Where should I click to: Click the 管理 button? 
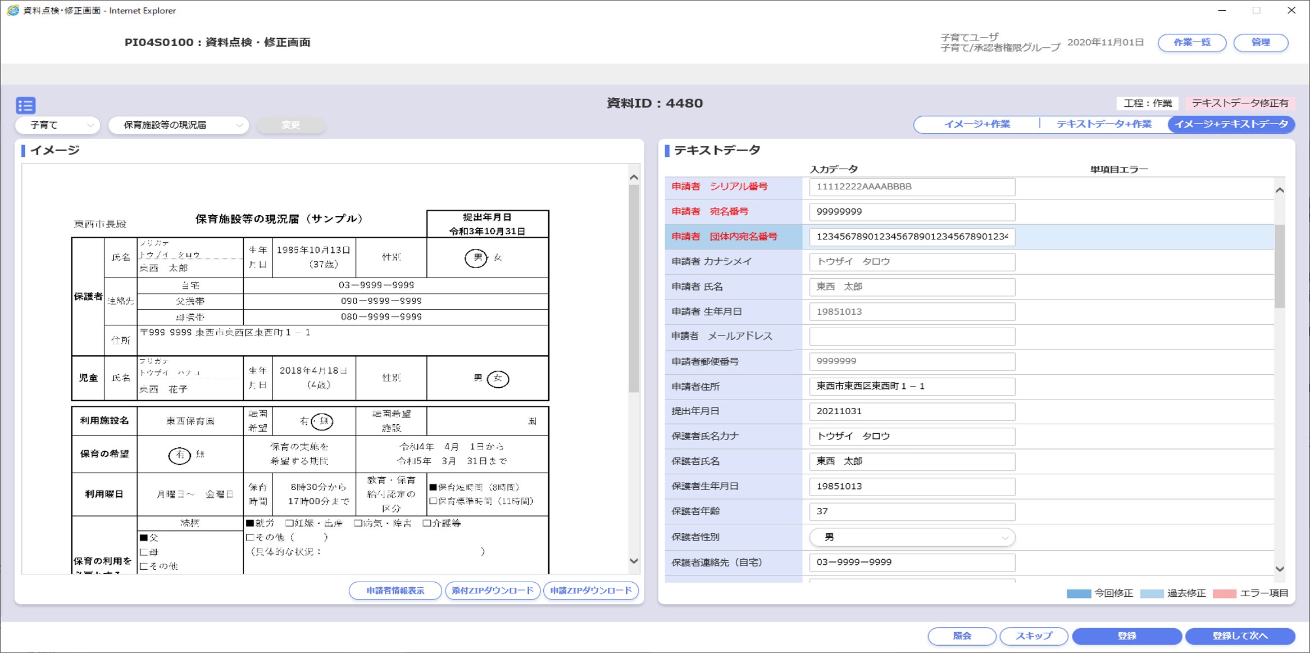point(1261,43)
